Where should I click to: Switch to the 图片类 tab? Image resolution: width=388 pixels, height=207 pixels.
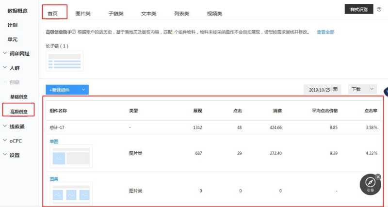click(x=83, y=14)
